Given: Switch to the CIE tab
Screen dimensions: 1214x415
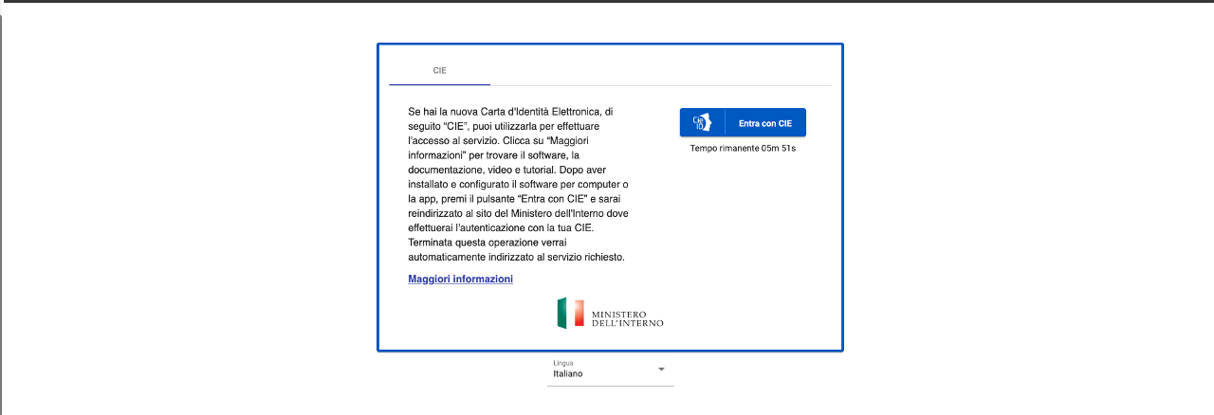Looking at the screenshot, I should 439,71.
